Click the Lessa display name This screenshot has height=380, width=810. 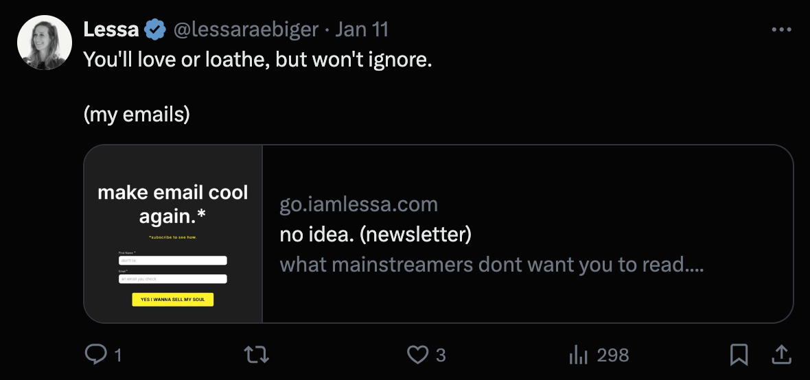coord(111,29)
